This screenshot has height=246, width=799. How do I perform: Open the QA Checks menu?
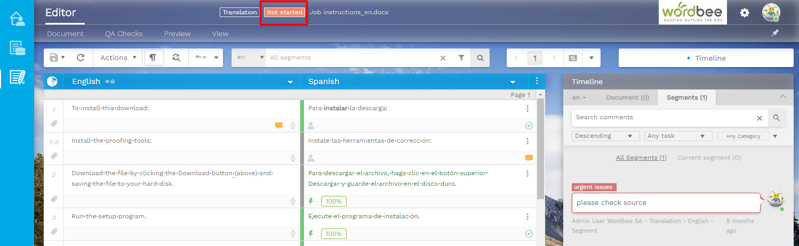pyautogui.click(x=124, y=34)
